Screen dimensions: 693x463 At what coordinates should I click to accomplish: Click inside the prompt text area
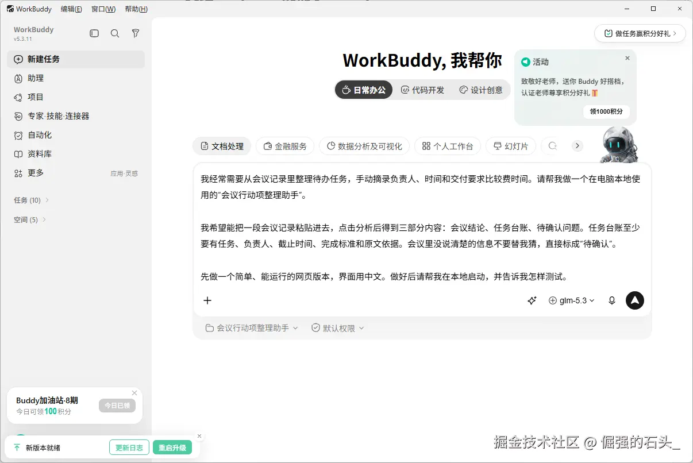(x=422, y=227)
